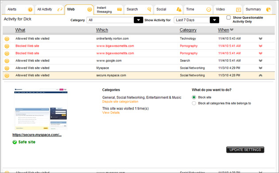
Task: Open the Social tab
Action: click(168, 9)
